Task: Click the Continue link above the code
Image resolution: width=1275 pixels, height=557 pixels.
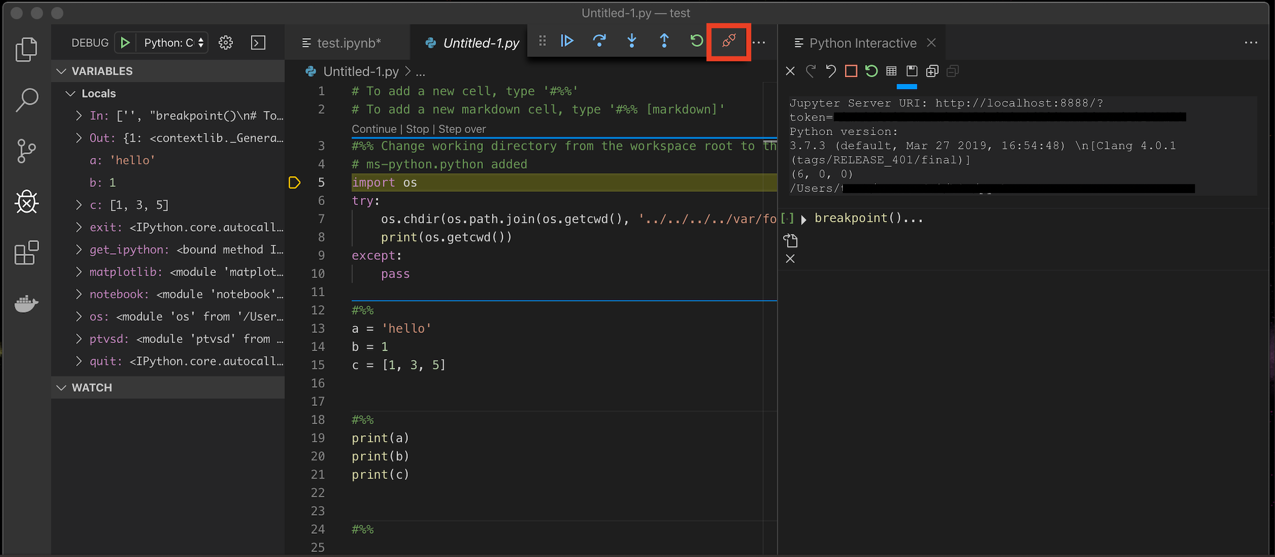Action: [x=374, y=128]
